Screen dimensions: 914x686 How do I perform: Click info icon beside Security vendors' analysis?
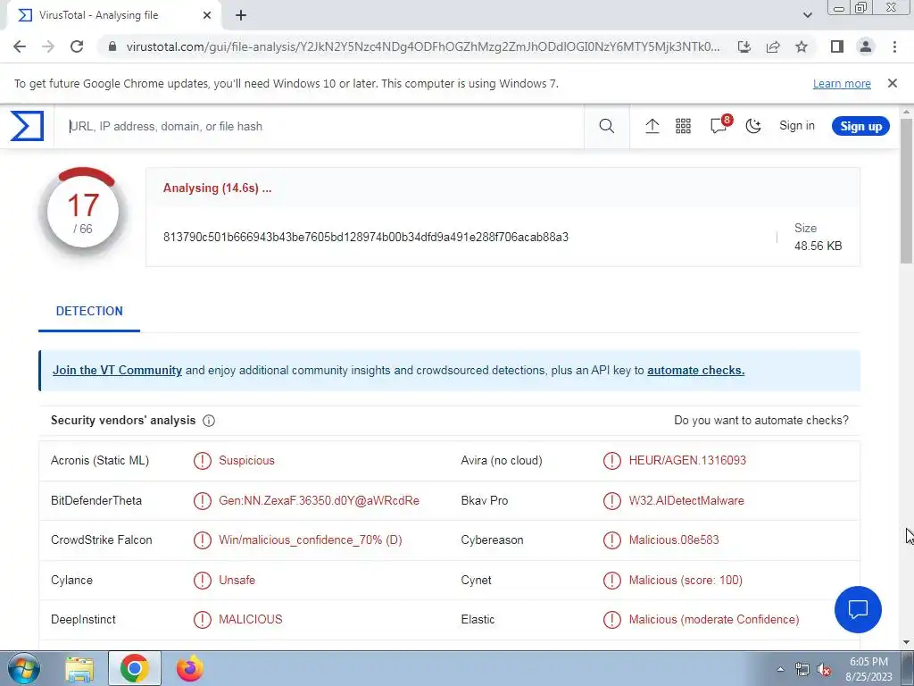[209, 421]
